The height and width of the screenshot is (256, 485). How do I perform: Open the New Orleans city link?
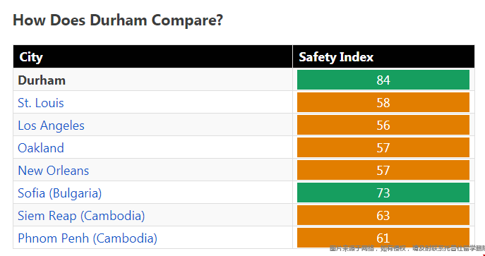coord(54,171)
